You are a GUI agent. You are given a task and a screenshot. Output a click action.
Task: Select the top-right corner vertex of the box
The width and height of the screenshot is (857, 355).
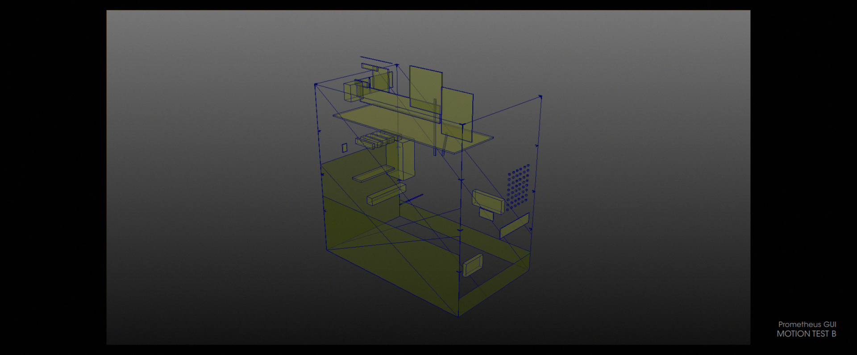point(541,96)
